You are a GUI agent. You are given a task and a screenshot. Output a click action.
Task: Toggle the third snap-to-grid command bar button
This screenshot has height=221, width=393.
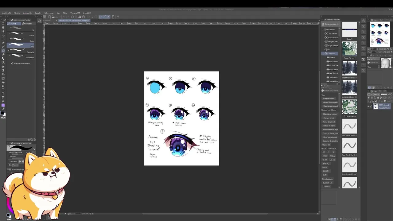[x=108, y=17]
